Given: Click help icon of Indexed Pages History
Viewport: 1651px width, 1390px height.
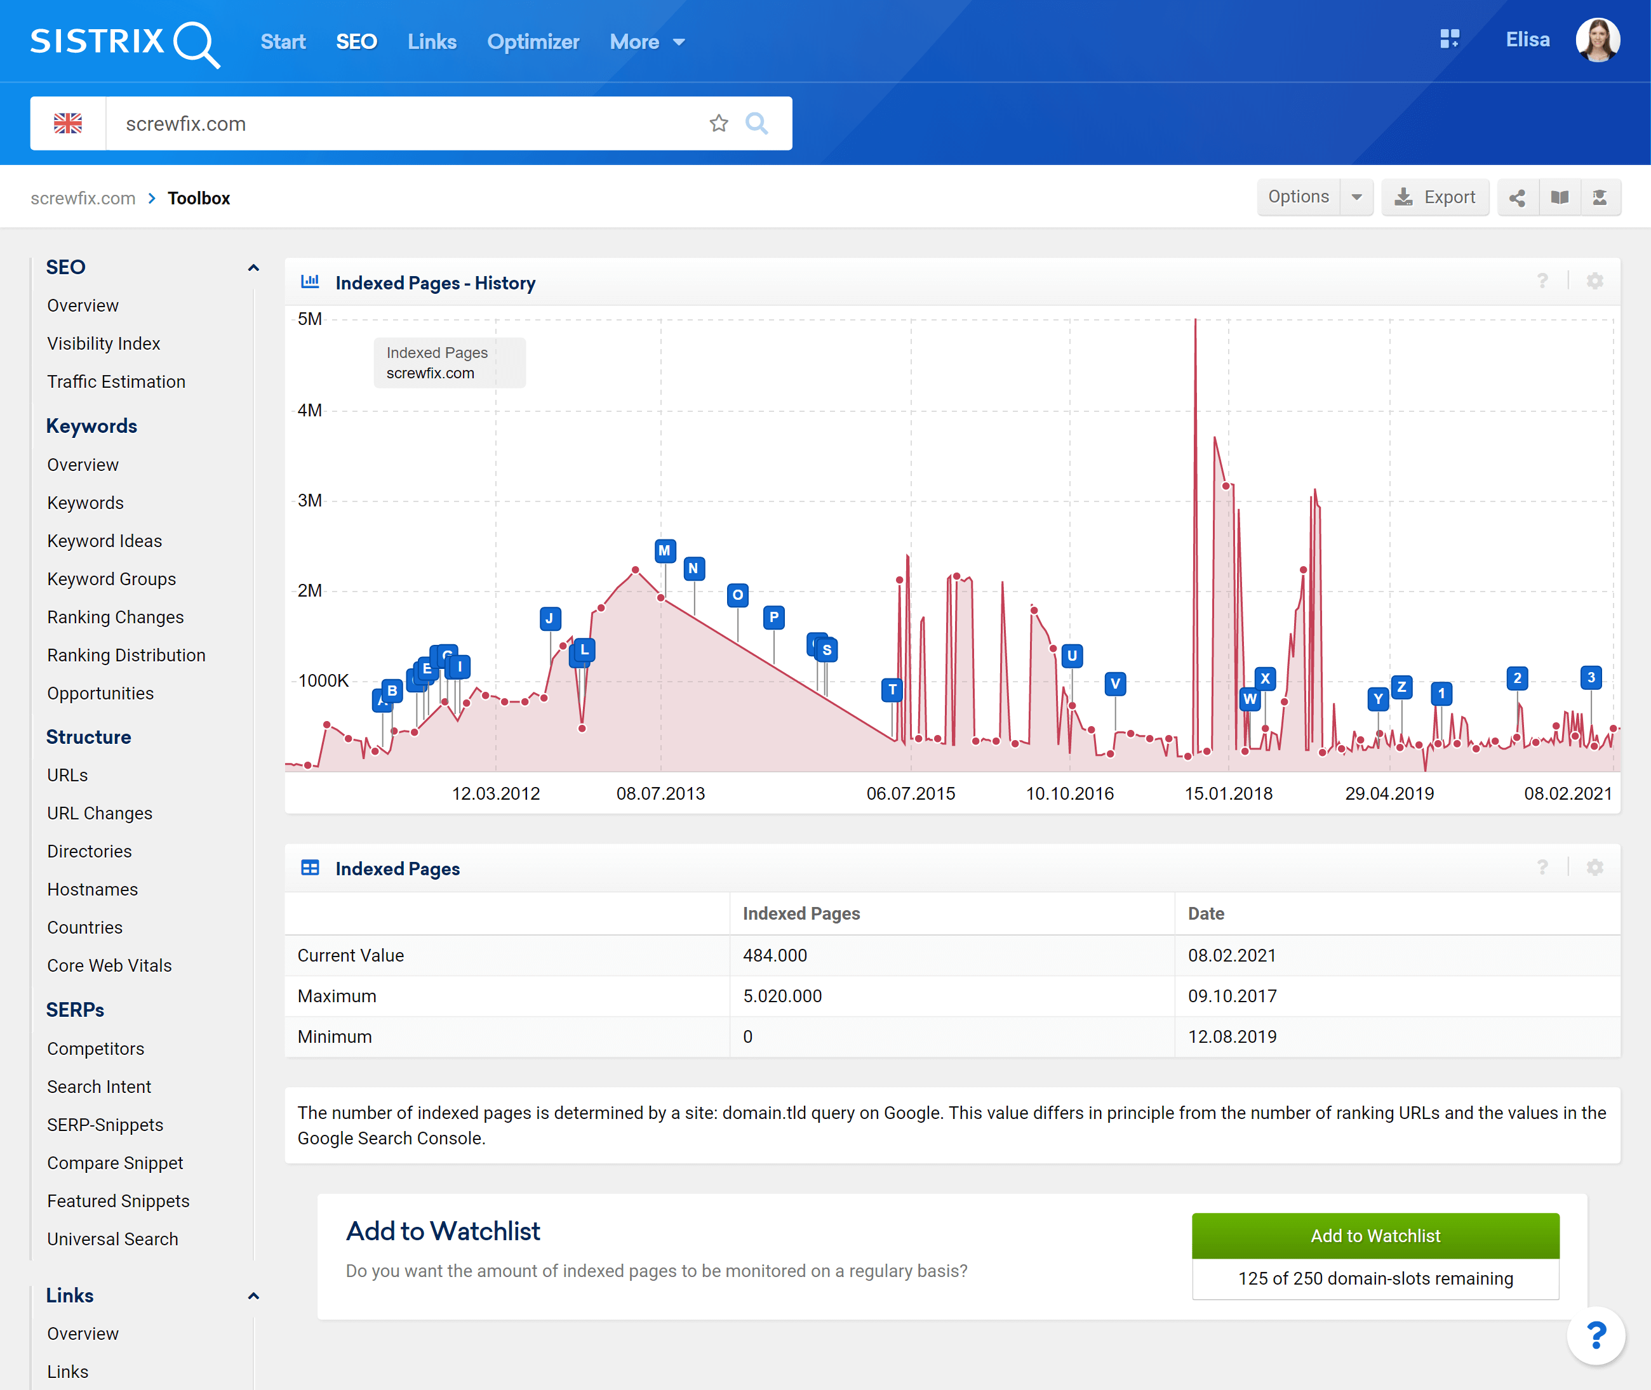Looking at the screenshot, I should click(x=1542, y=281).
